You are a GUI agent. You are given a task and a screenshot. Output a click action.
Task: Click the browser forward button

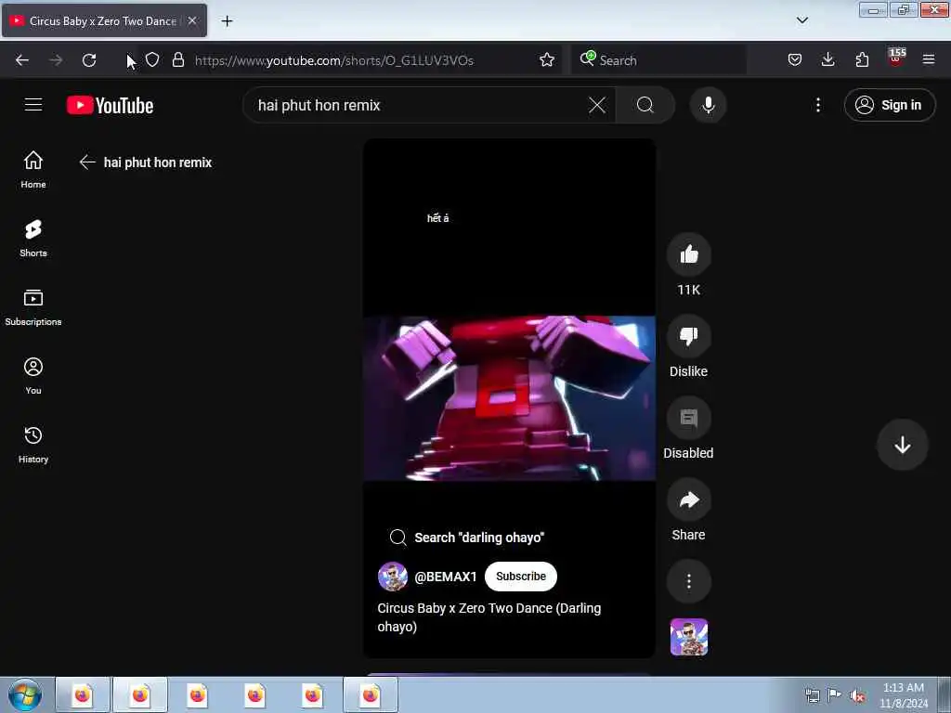tap(56, 60)
